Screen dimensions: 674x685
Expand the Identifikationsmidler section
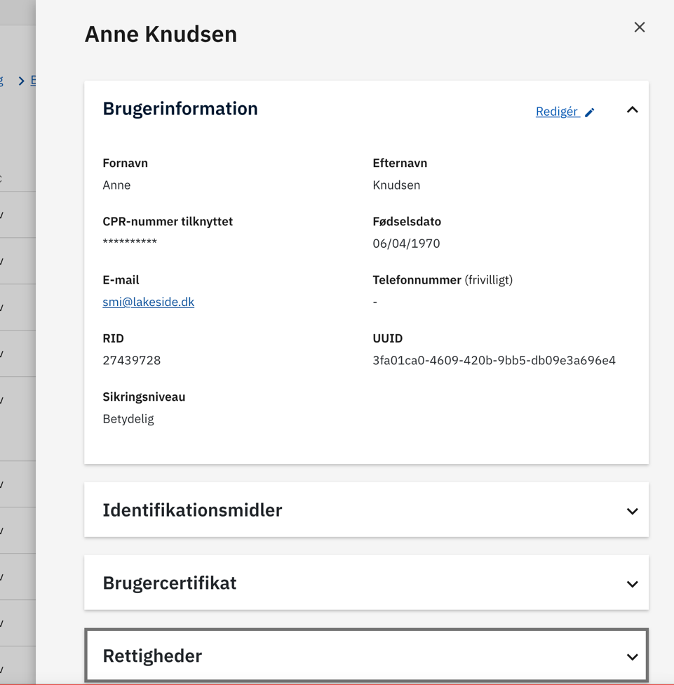[x=632, y=511]
